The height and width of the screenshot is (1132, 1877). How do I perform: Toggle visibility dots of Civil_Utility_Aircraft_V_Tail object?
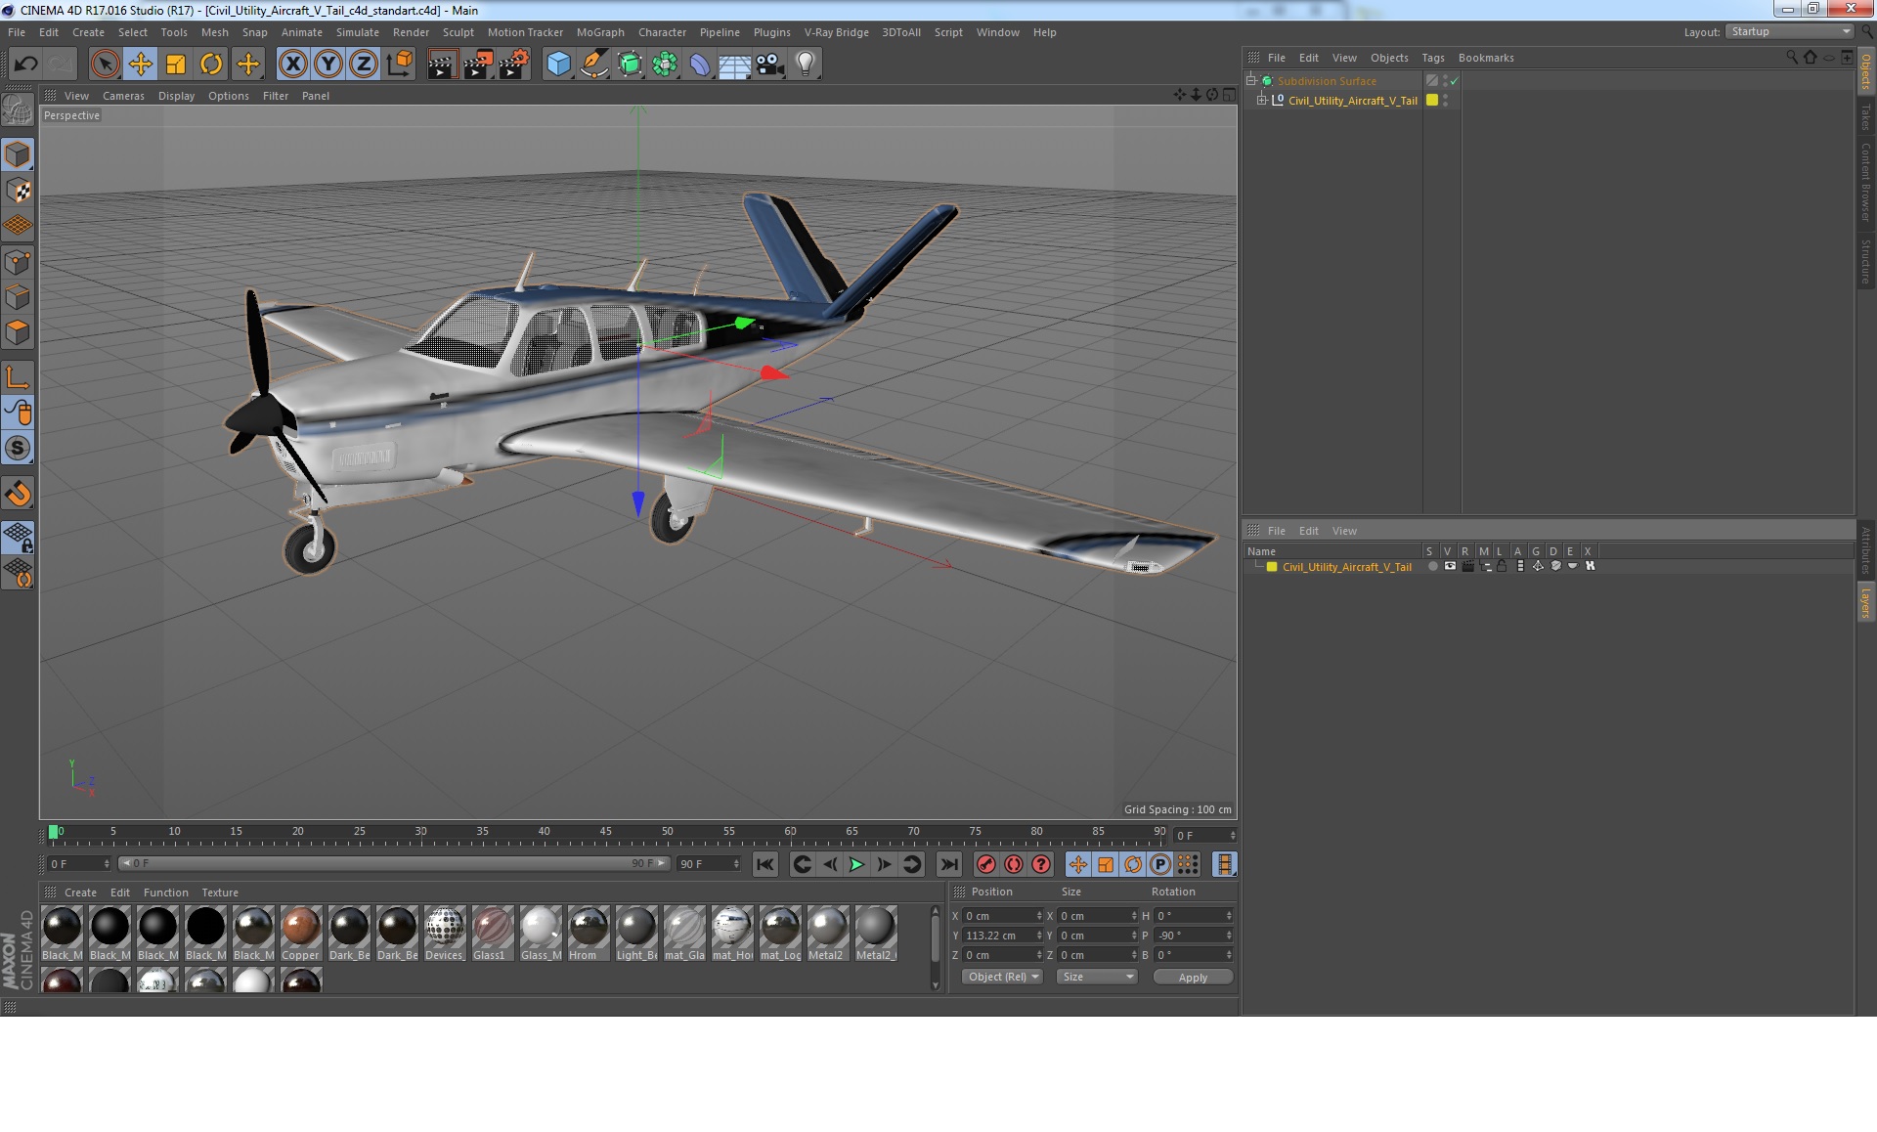click(1445, 100)
